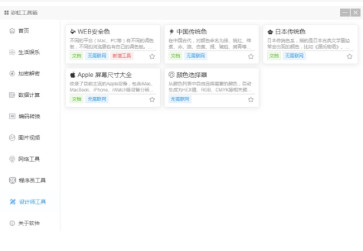Click the 编码转换 sidebar icon
This screenshot has height=251, width=363.
pyautogui.click(x=12, y=116)
